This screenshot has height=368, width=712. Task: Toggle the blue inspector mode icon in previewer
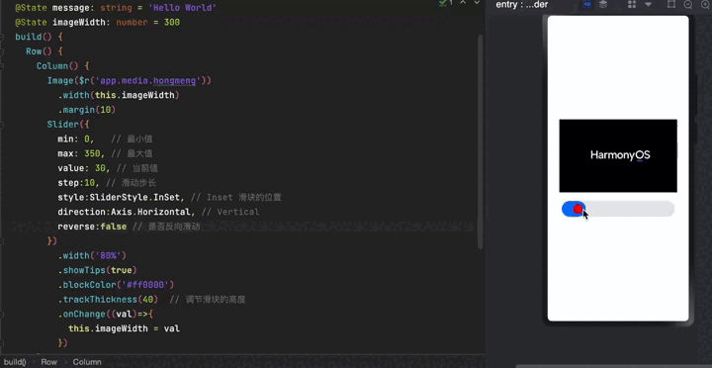[587, 4]
